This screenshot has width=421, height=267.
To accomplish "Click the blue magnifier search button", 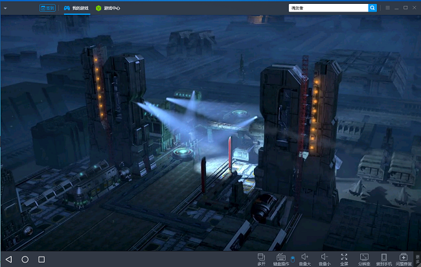I will (x=372, y=8).
